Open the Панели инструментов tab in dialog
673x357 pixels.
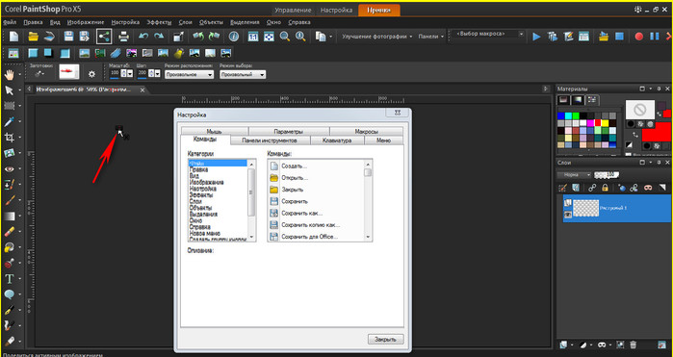[270, 140]
